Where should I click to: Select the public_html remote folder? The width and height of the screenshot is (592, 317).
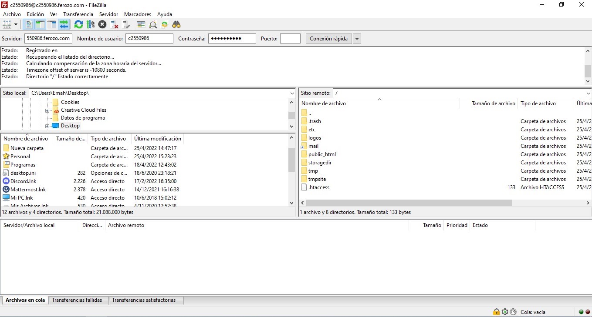pos(322,154)
